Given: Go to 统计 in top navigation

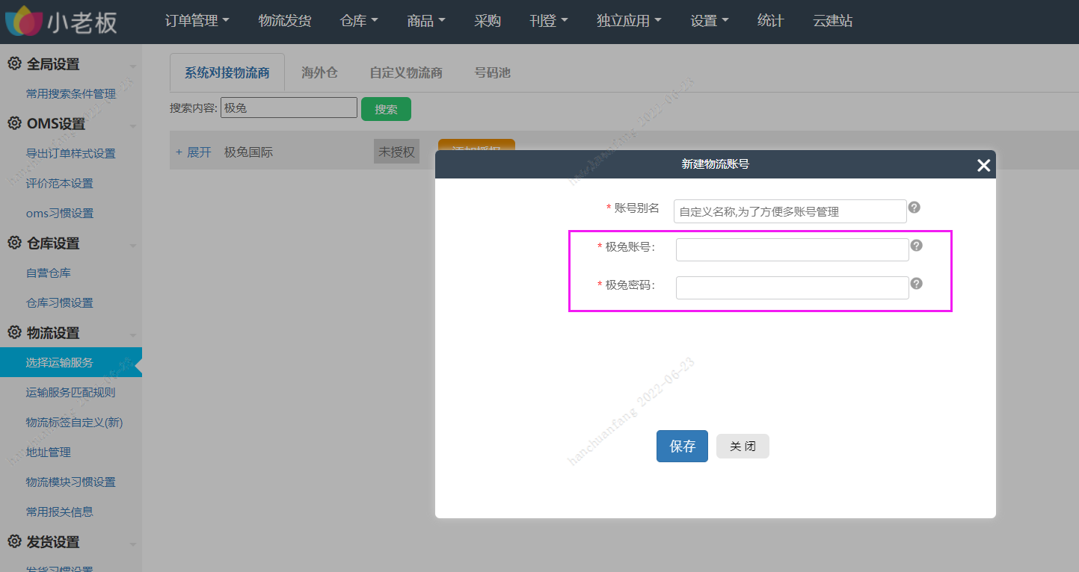Looking at the screenshot, I should (770, 21).
